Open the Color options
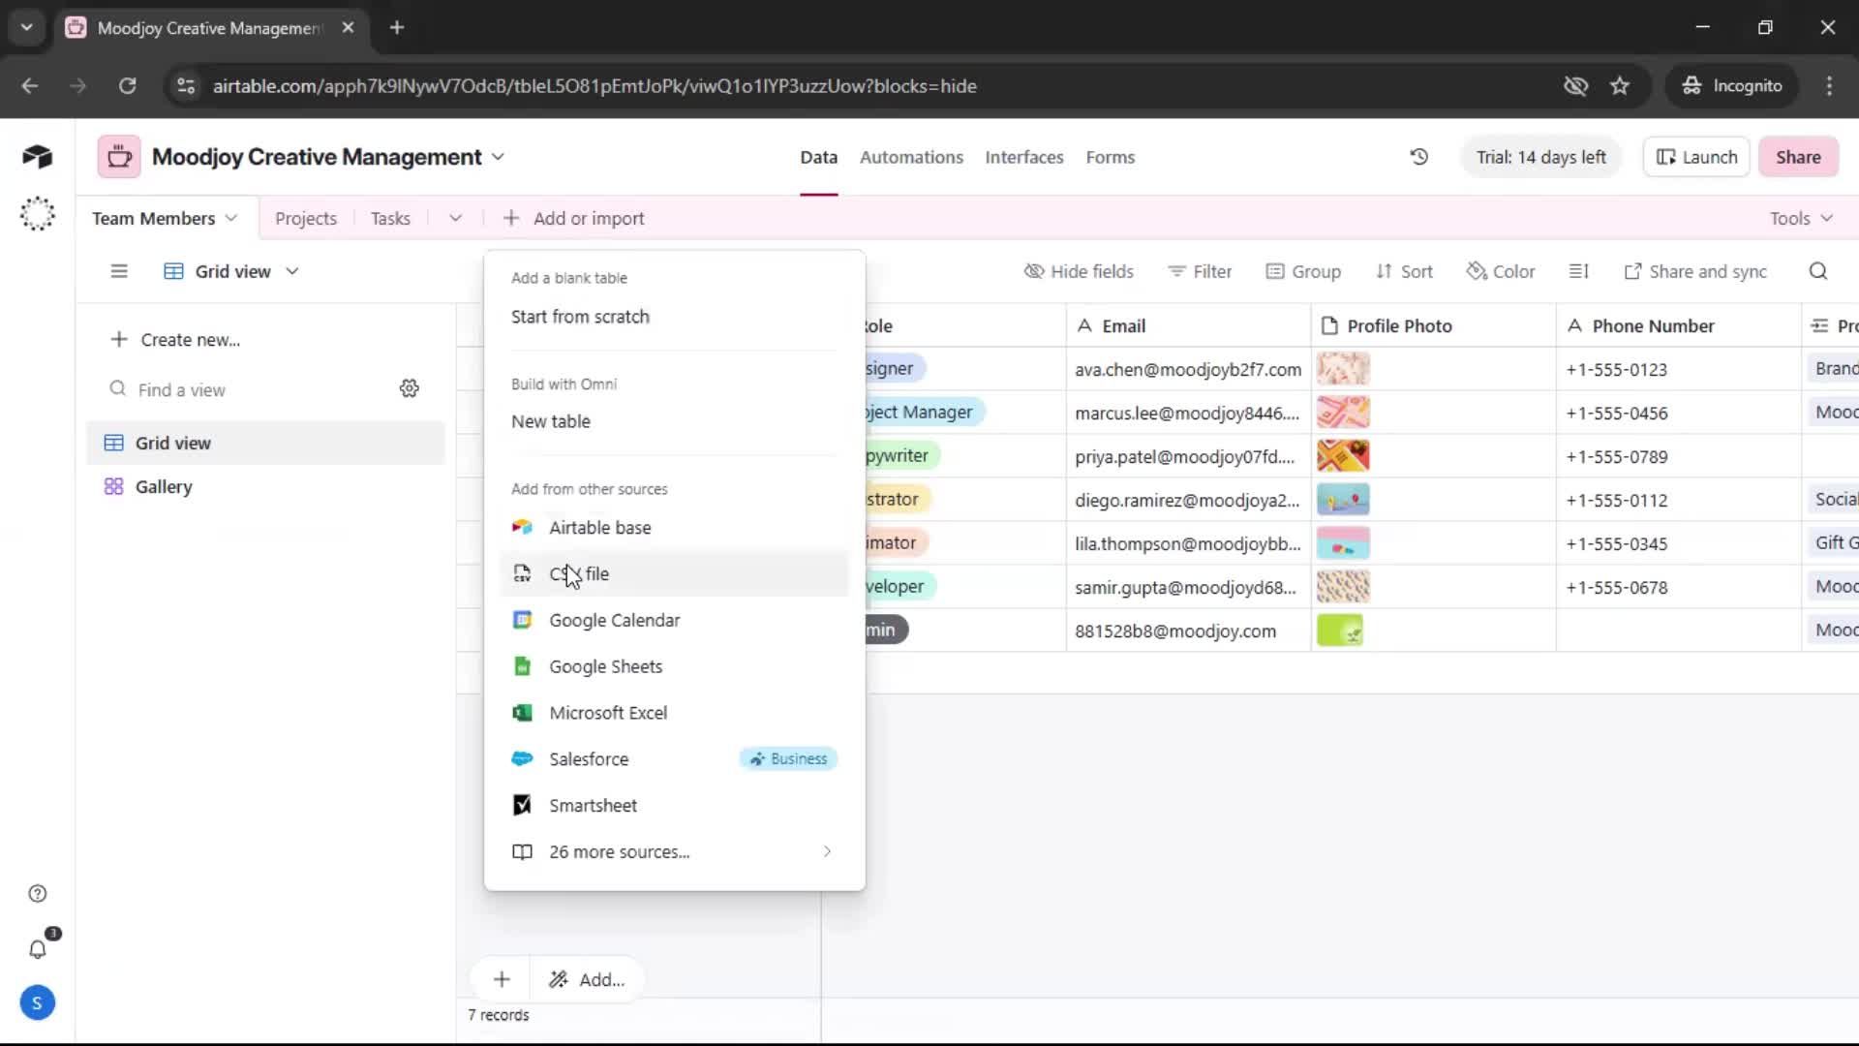 [x=1501, y=271]
